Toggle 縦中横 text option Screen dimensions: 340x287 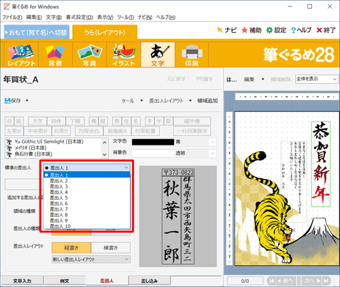(x=192, y=121)
